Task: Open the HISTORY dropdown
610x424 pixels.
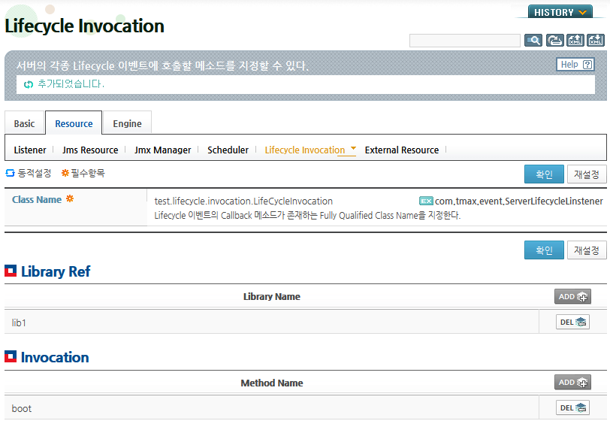Action: click(x=560, y=13)
